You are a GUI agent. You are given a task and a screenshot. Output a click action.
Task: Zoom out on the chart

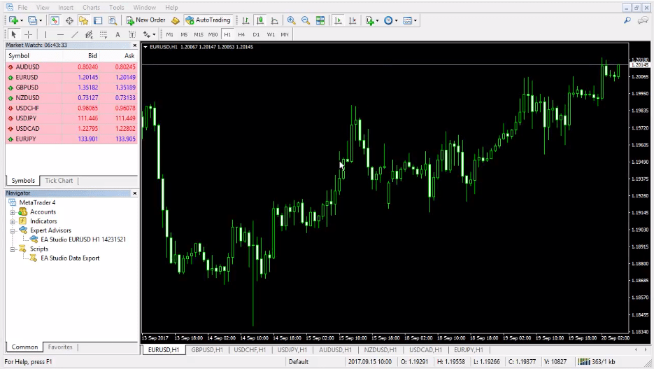point(305,20)
